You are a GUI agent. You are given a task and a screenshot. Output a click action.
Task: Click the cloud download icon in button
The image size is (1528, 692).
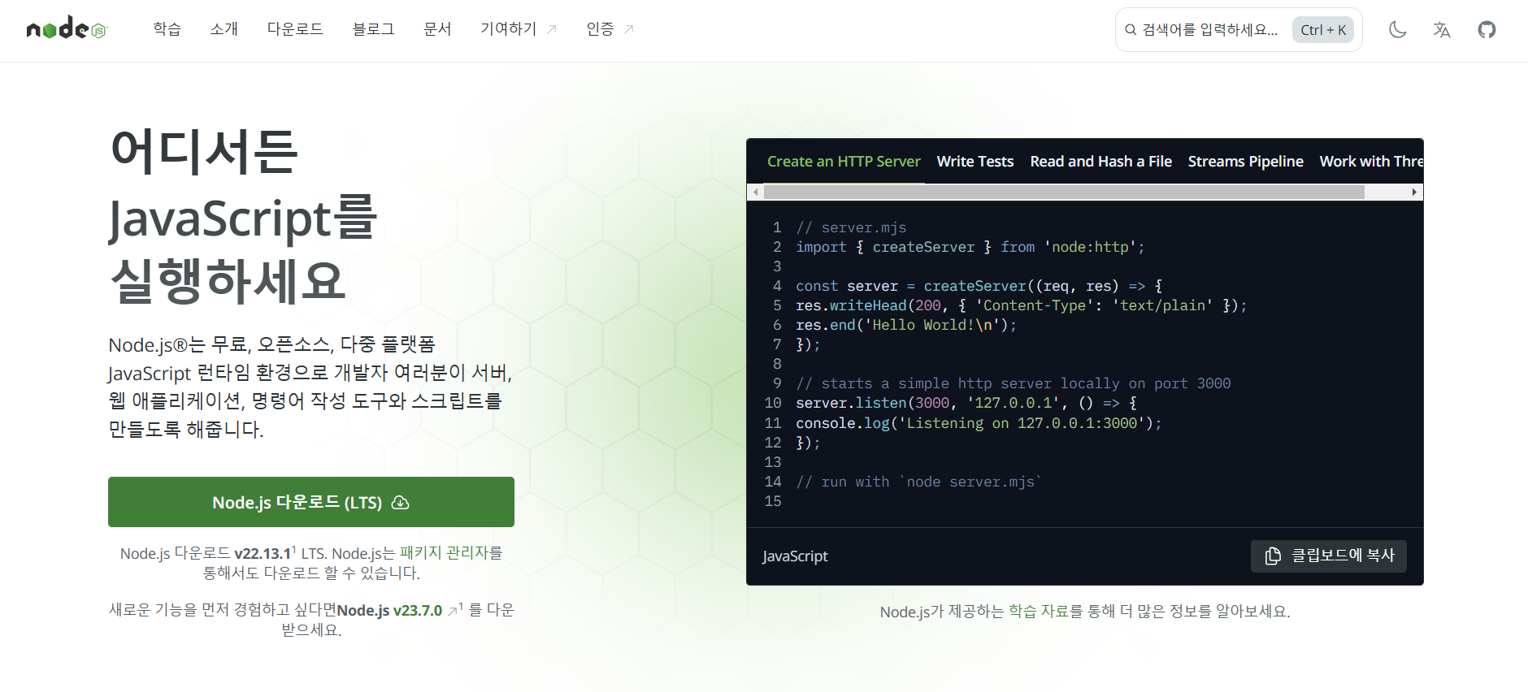pos(400,503)
